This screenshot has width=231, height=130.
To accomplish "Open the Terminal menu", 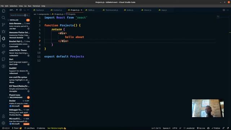I will tap(36, 6).
